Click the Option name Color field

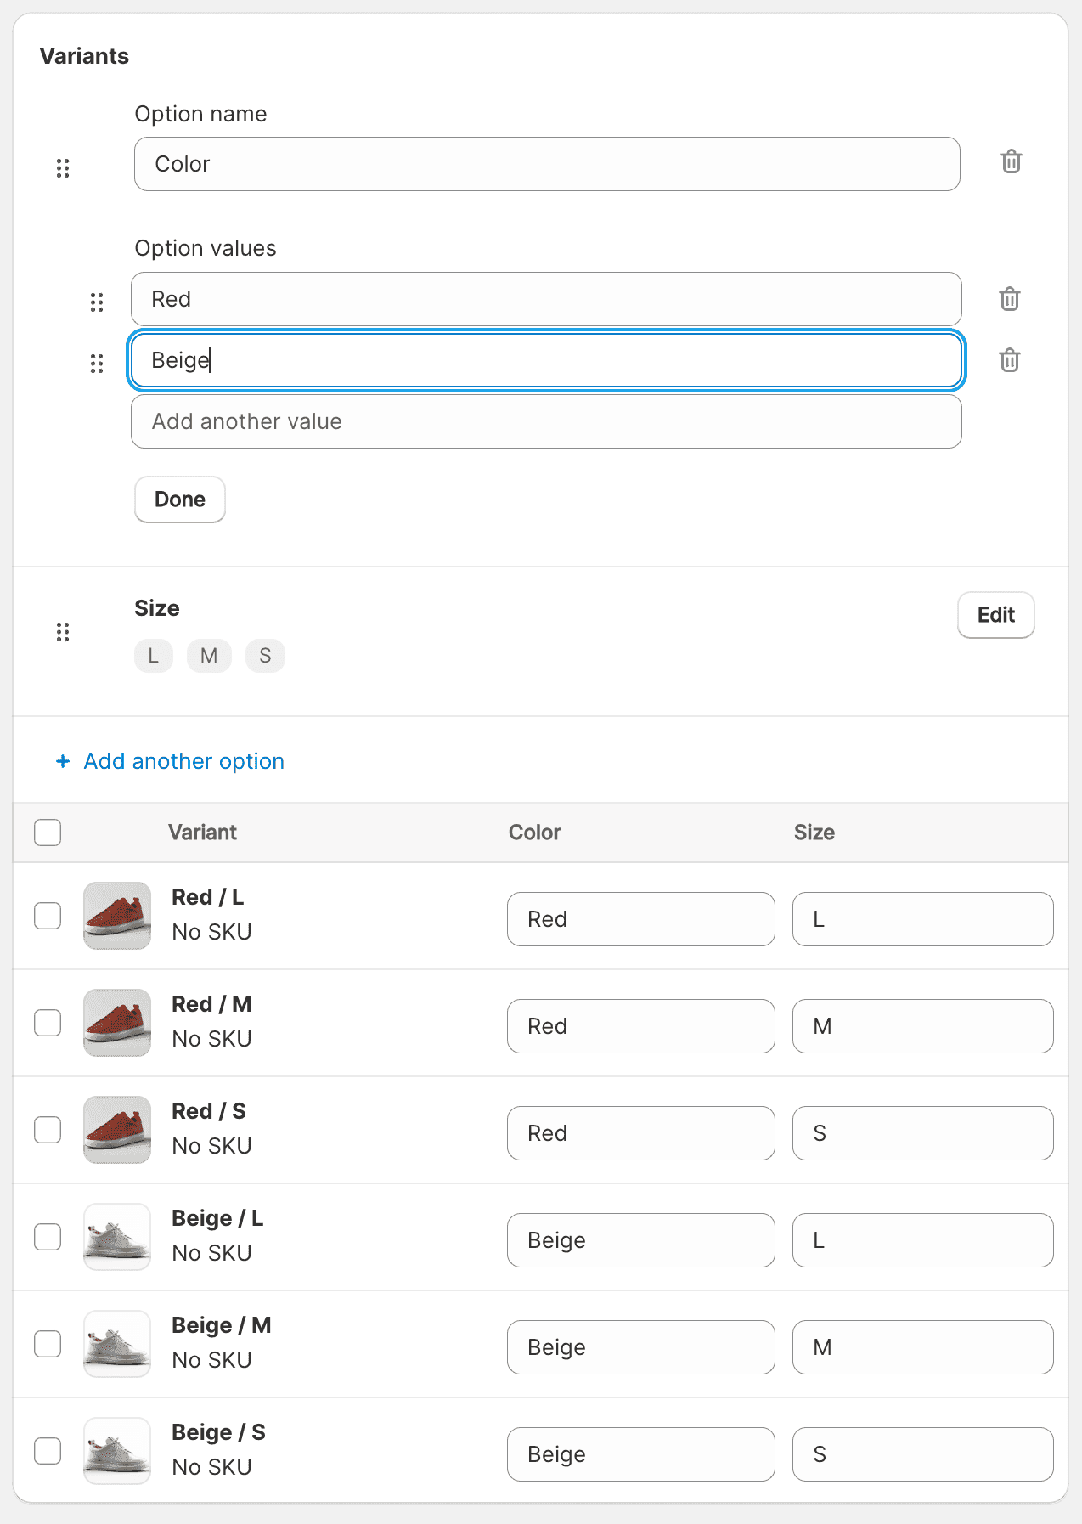(546, 164)
